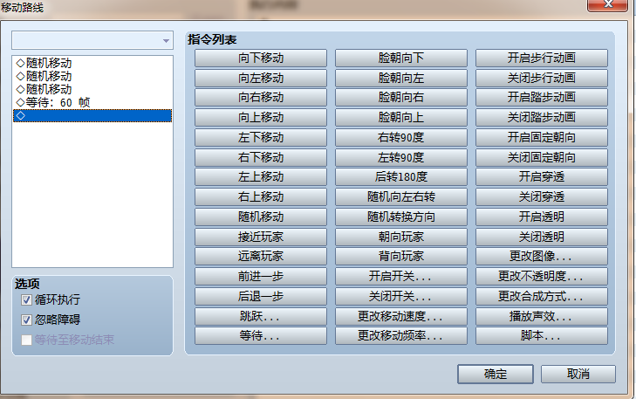Open the event target dropdown at top left
The height and width of the screenshot is (399, 636).
(92, 40)
